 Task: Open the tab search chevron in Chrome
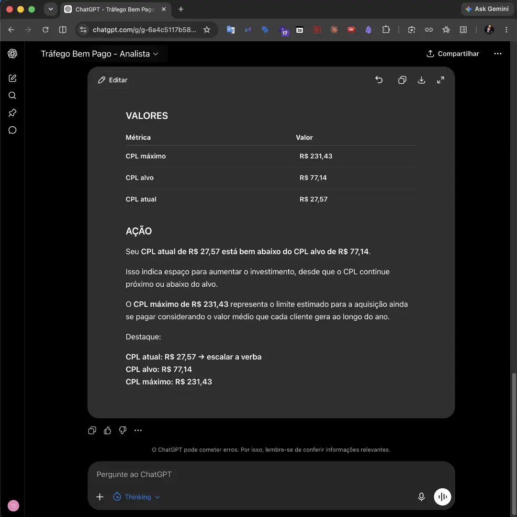coord(50,9)
